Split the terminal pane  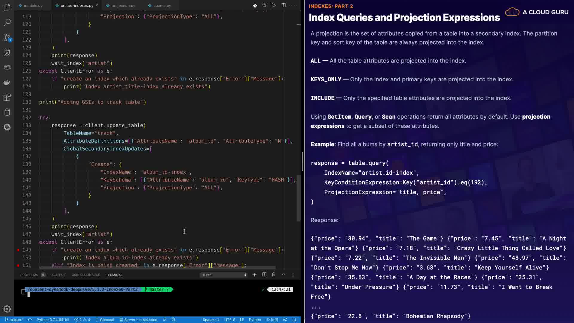click(x=264, y=275)
